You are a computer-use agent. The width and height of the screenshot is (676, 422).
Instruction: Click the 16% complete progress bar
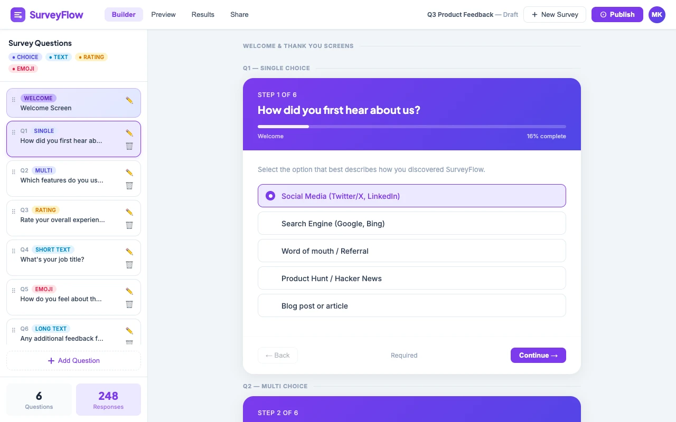click(x=412, y=127)
